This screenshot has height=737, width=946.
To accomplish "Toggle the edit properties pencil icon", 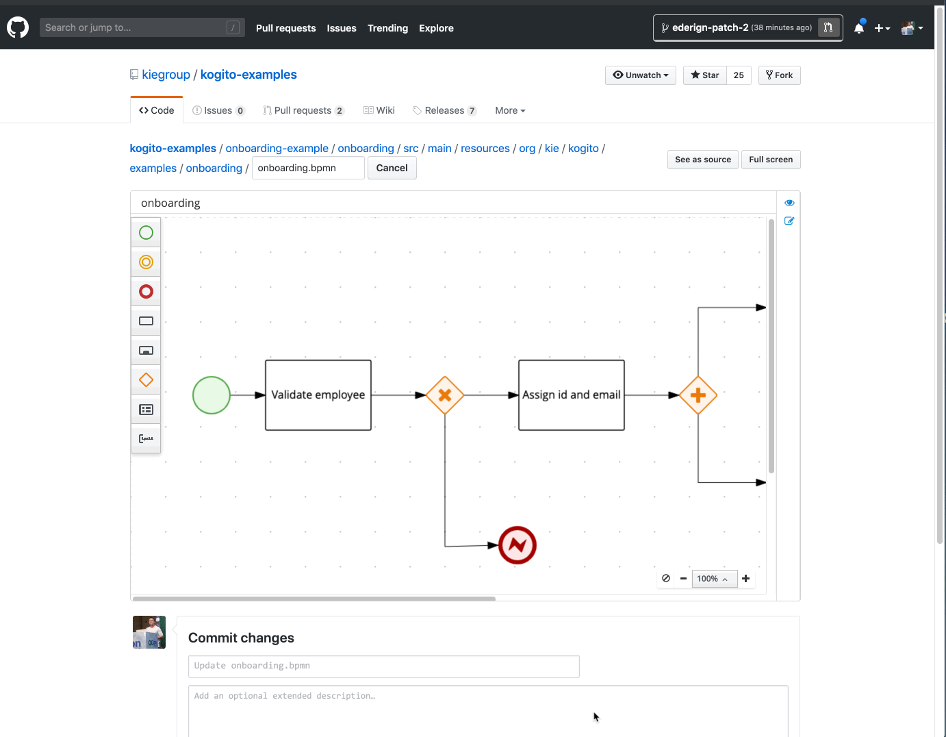I will 789,221.
